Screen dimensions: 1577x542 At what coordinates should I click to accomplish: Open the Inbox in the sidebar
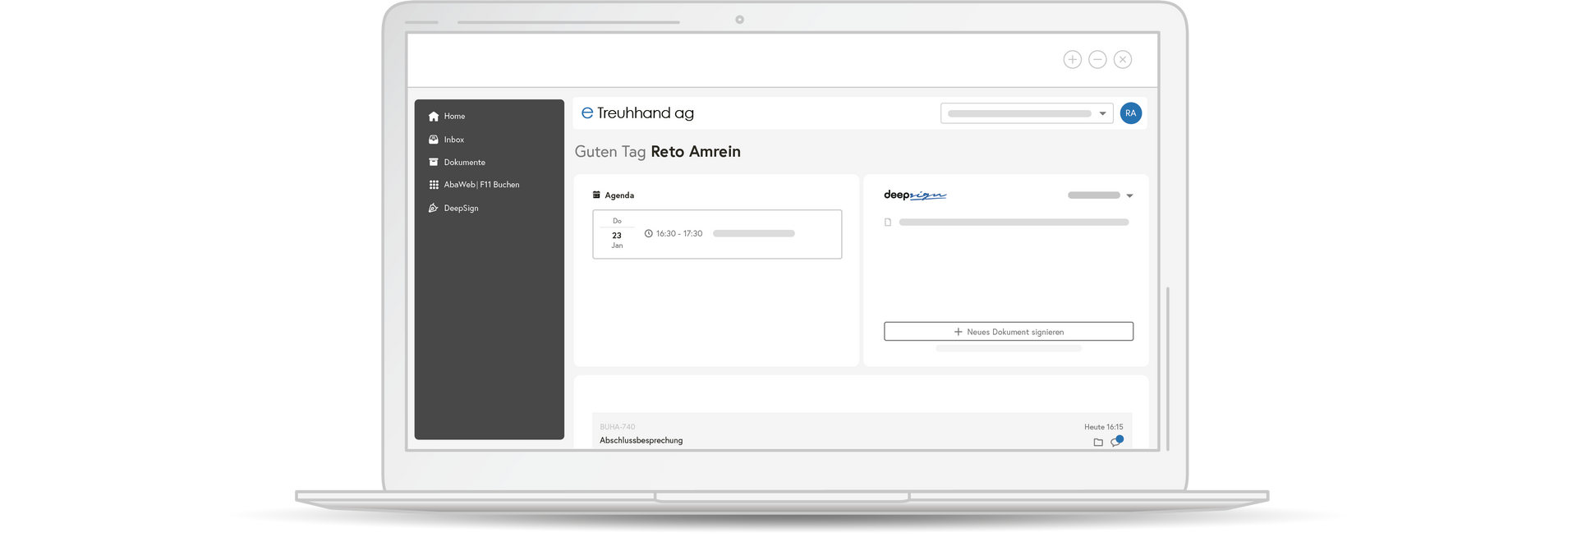[446, 140]
